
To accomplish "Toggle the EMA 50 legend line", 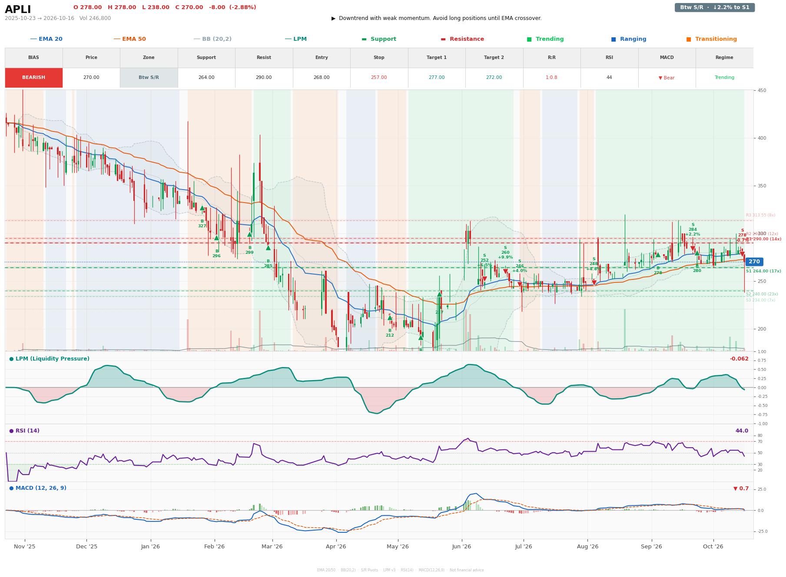I will 130,39.
